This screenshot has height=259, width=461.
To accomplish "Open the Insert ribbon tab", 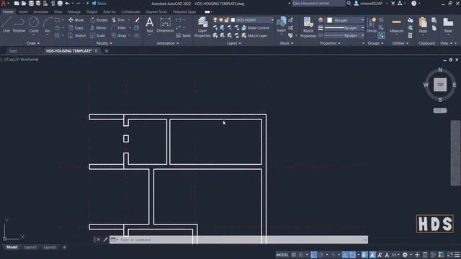I will [x=23, y=12].
